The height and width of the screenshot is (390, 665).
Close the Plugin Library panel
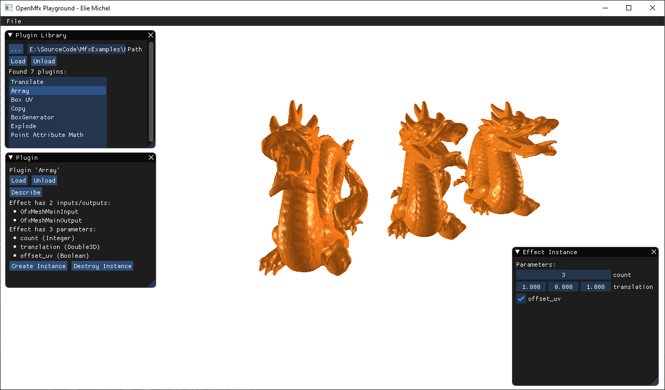coord(150,35)
